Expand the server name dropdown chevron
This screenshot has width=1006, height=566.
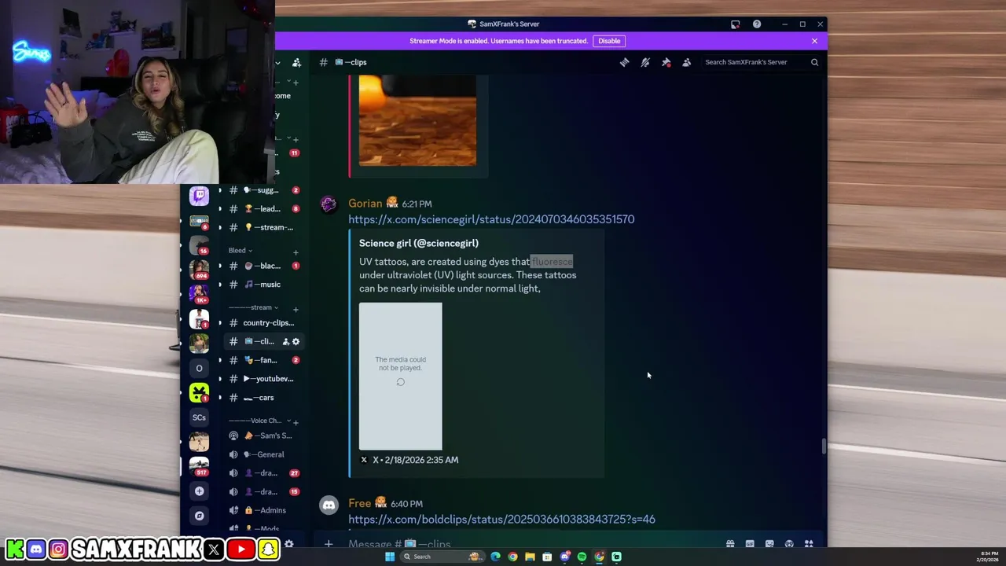277,62
